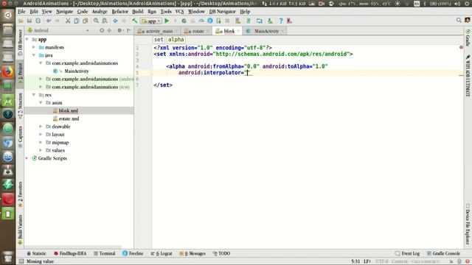
Task: Switch to the activity_main tab
Action: coord(157,31)
